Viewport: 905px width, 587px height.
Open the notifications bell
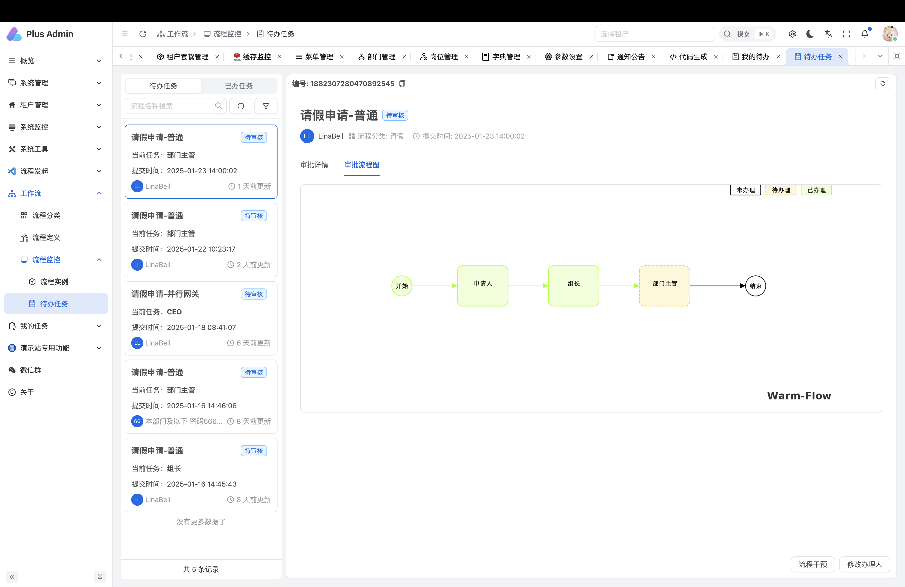pyautogui.click(x=865, y=34)
